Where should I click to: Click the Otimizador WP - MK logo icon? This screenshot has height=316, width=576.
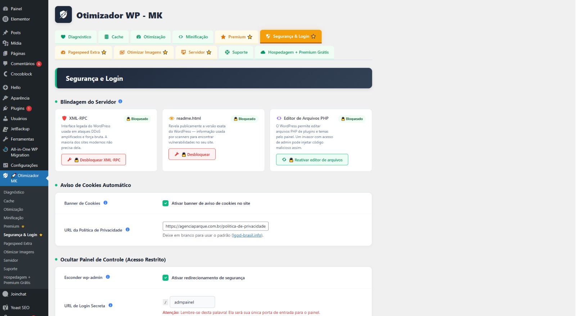pos(63,15)
